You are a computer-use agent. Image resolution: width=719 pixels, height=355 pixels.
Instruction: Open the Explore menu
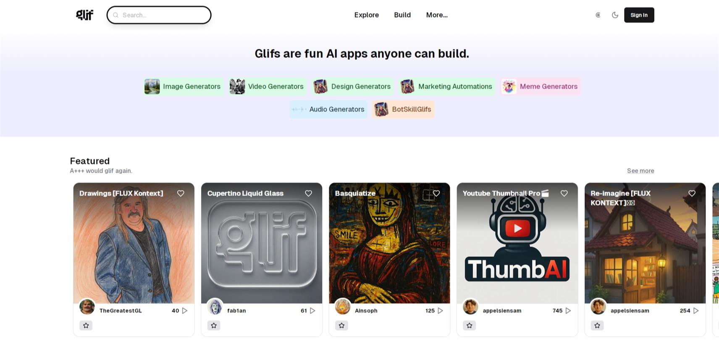click(367, 15)
